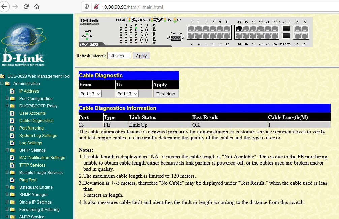This screenshot has width=339, height=219.
Task: Click the console serial port graphic
Action: pyautogui.click(x=176, y=38)
